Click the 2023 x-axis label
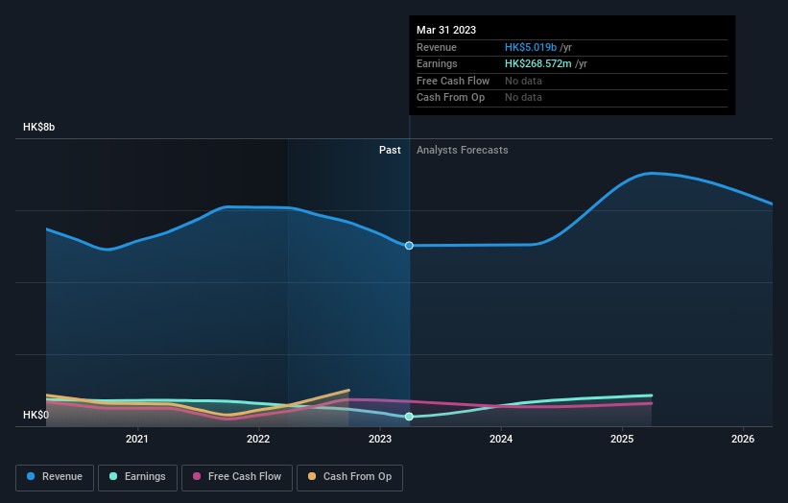788x503 pixels. pos(380,439)
